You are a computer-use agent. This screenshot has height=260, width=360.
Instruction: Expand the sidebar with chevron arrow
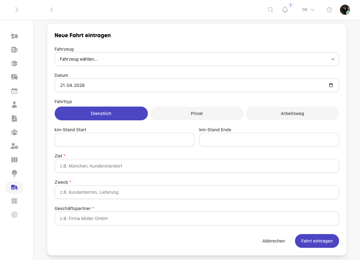coord(17,10)
